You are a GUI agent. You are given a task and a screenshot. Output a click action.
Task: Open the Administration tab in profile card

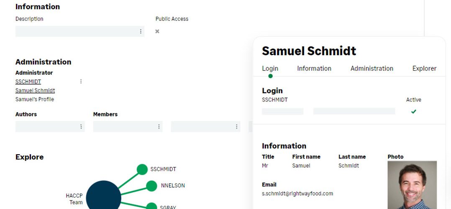click(372, 69)
